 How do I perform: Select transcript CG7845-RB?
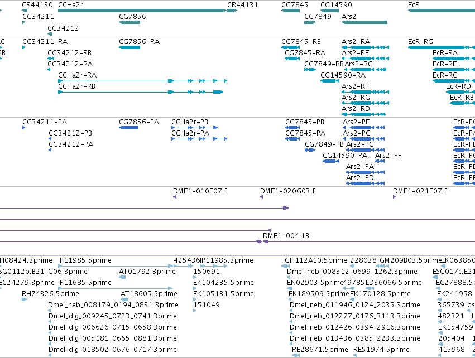point(290,47)
